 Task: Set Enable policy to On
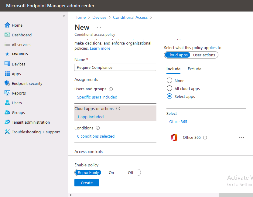pos(111,172)
